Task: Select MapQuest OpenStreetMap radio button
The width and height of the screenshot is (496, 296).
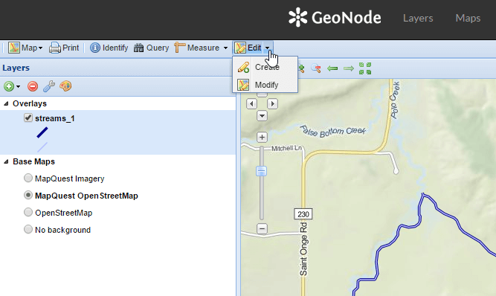Action: tap(28, 195)
